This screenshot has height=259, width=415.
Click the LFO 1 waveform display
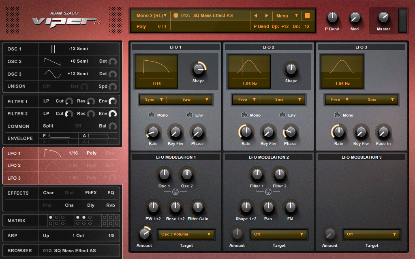pyautogui.click(x=156, y=72)
